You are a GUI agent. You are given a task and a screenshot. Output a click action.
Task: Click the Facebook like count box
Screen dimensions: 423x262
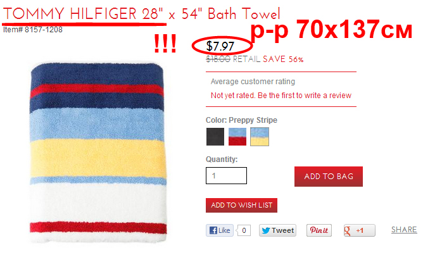pyautogui.click(x=244, y=230)
